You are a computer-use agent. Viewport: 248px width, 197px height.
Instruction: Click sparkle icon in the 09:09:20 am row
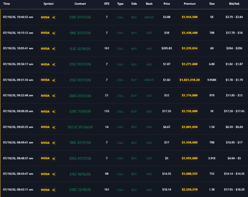[54, 111]
